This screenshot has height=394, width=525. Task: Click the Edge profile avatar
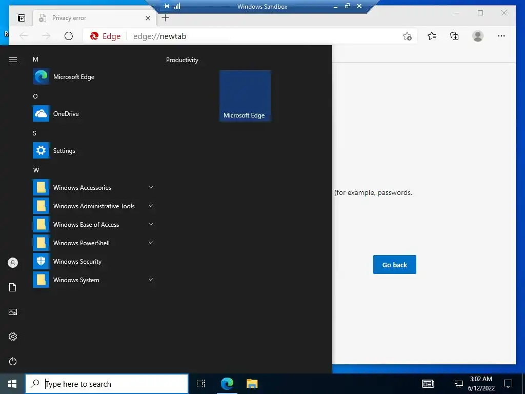point(478,36)
